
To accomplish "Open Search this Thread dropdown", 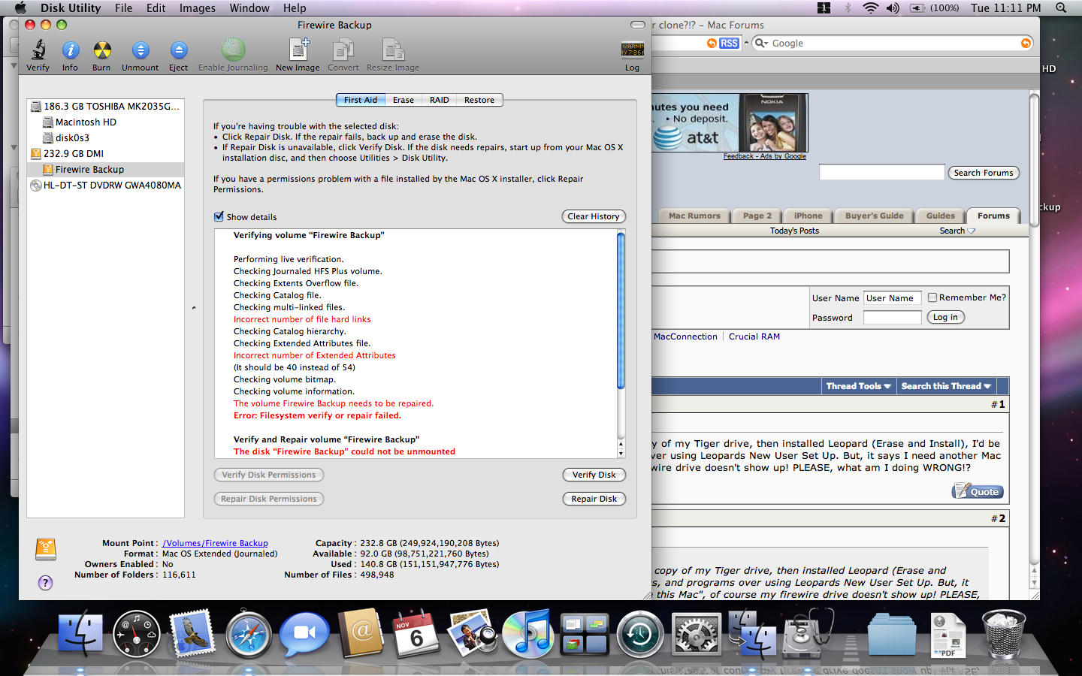I will pyautogui.click(x=946, y=386).
